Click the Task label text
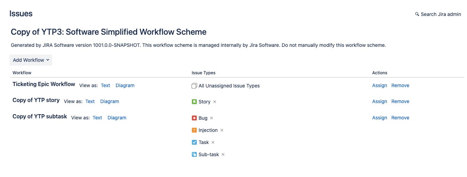467x177 pixels. pyautogui.click(x=204, y=142)
